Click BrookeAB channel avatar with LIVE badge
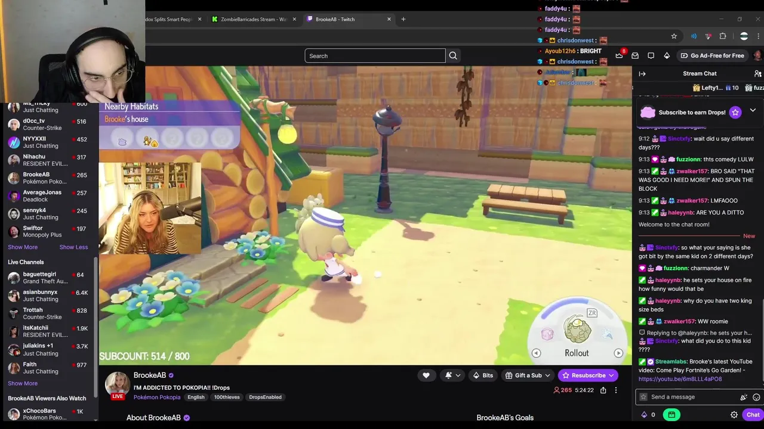Image resolution: width=764 pixels, height=429 pixels. (x=118, y=385)
